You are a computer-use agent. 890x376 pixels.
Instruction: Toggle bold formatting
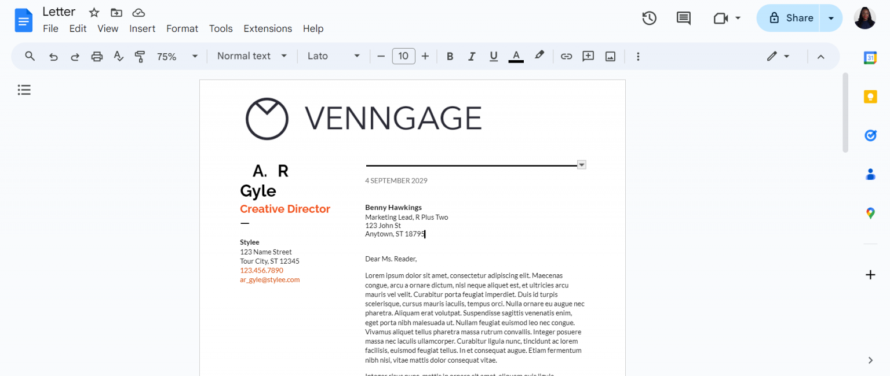pyautogui.click(x=450, y=56)
